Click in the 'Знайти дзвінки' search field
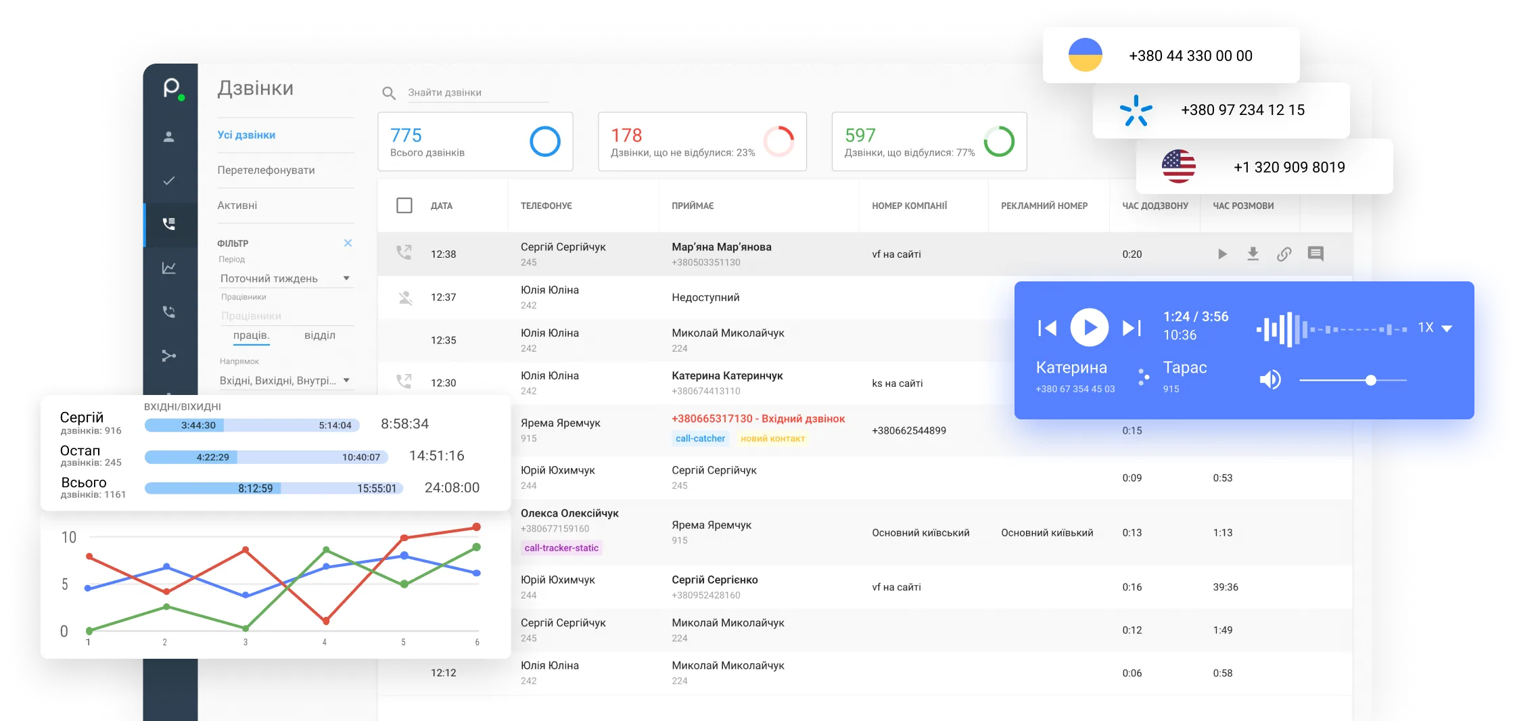The width and height of the screenshot is (1515, 721). point(477,93)
